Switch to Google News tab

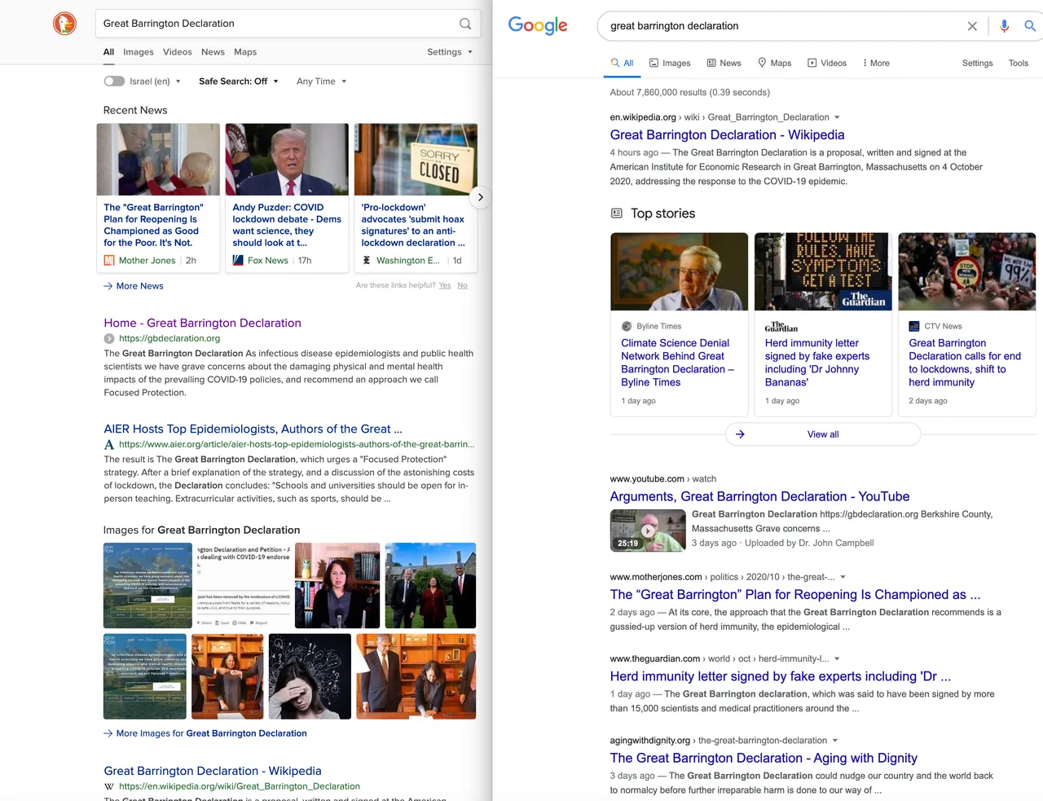click(724, 63)
